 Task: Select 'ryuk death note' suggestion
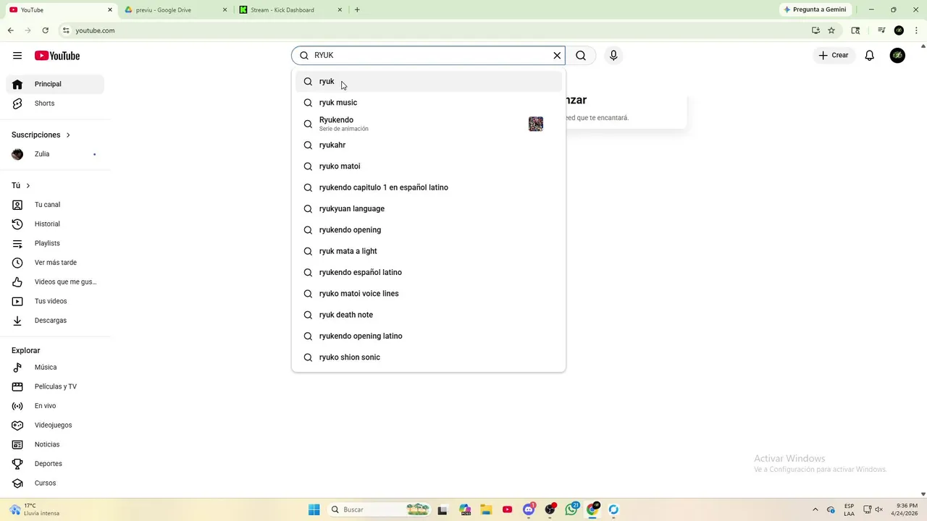429,315
